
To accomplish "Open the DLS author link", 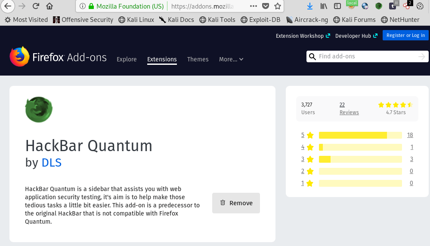I will pyautogui.click(x=51, y=163).
